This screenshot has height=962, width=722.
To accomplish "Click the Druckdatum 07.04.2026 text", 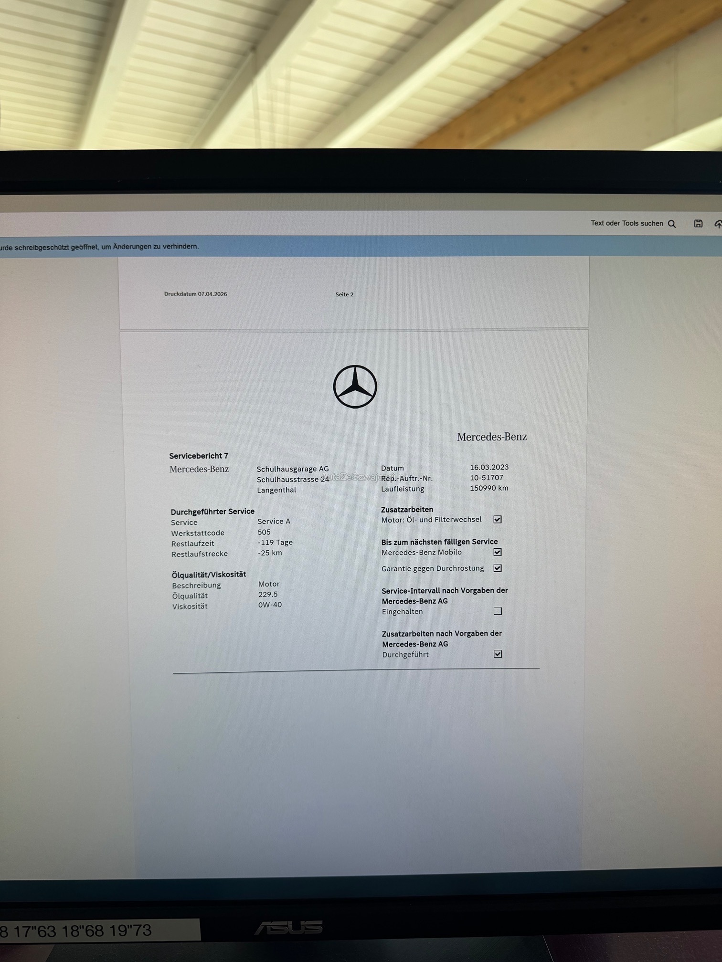I will [x=195, y=294].
